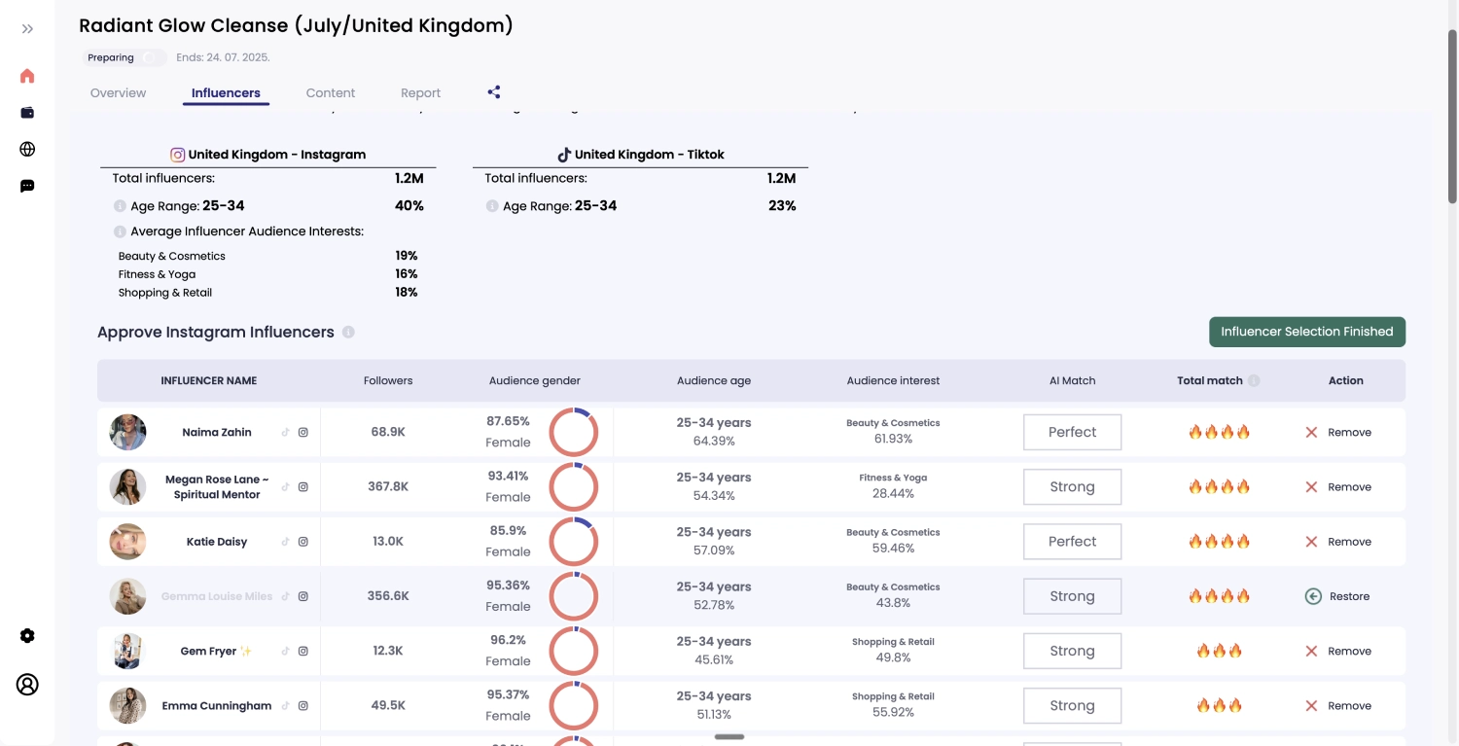Open the chat messages icon in sidebar

pyautogui.click(x=27, y=186)
